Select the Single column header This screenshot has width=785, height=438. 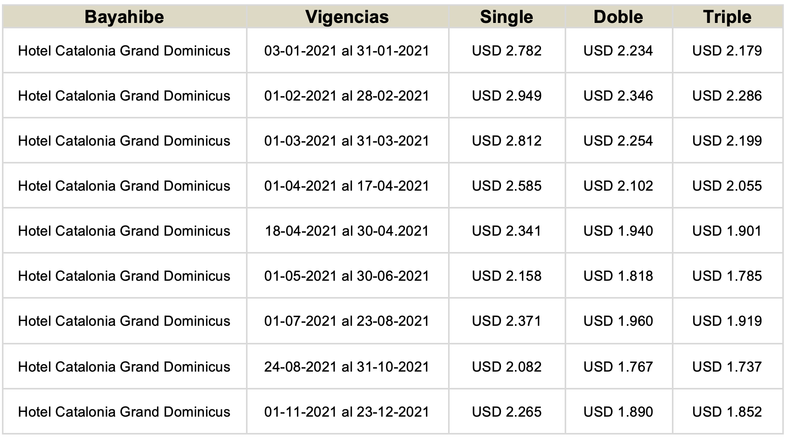507,17
